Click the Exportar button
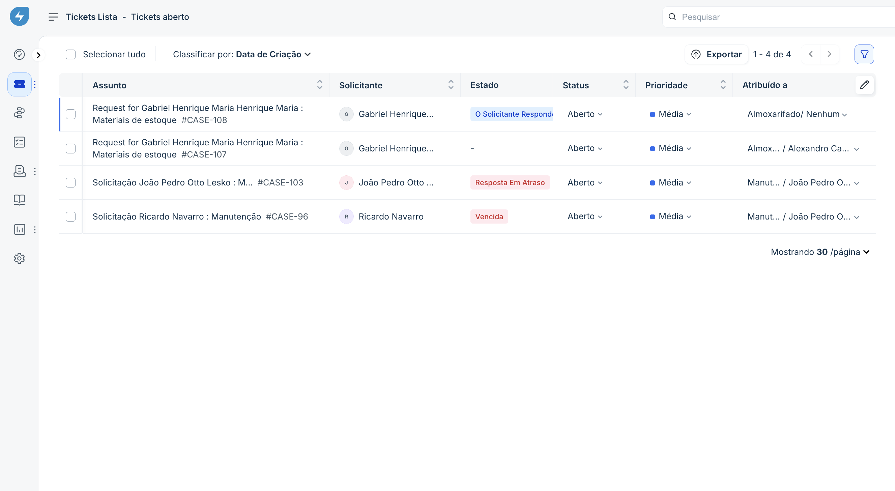Viewport: 895px width, 491px height. click(716, 55)
